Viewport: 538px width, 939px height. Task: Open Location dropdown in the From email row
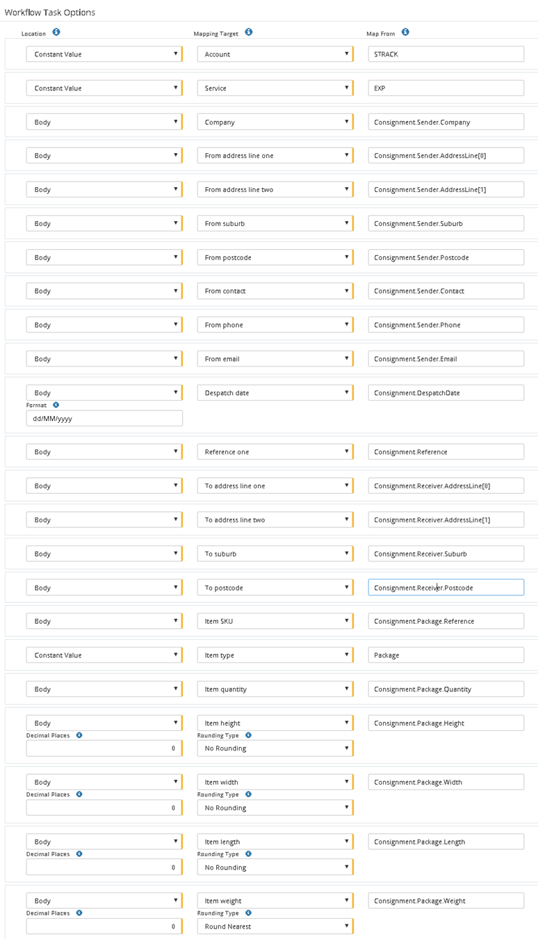click(104, 359)
